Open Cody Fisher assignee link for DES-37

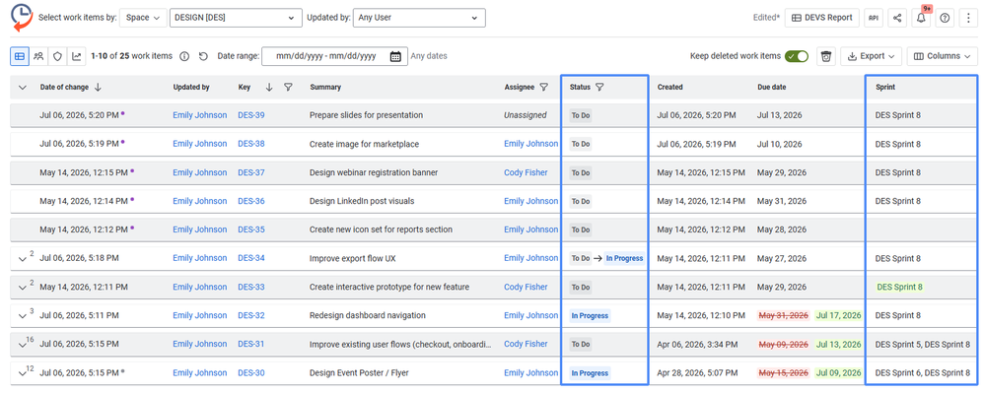526,172
